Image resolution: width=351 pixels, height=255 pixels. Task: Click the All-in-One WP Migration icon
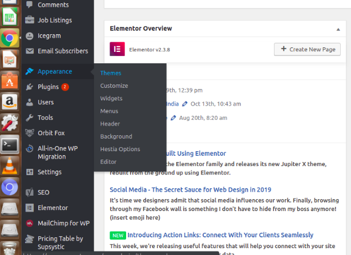click(x=29, y=148)
